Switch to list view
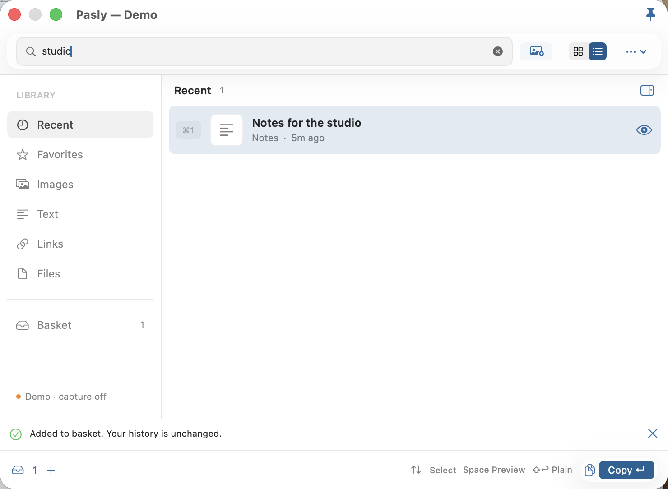The height and width of the screenshot is (489, 668). click(598, 51)
